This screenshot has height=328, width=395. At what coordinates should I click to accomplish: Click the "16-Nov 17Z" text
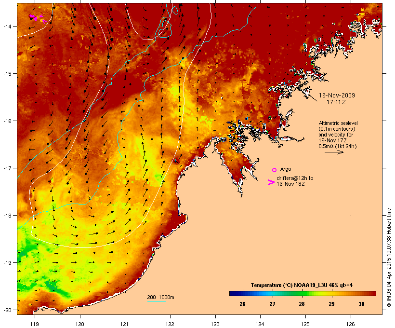[332, 140]
